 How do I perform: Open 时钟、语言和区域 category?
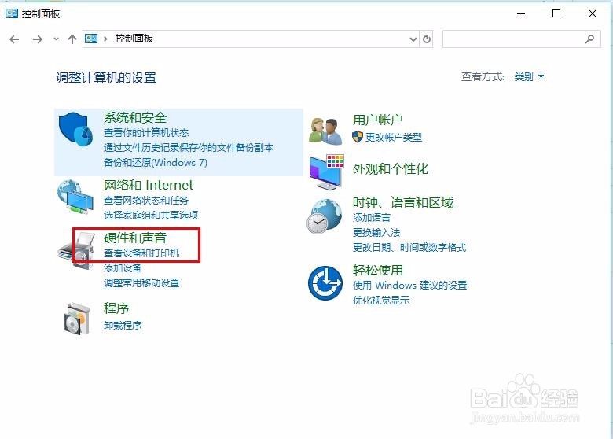click(403, 203)
